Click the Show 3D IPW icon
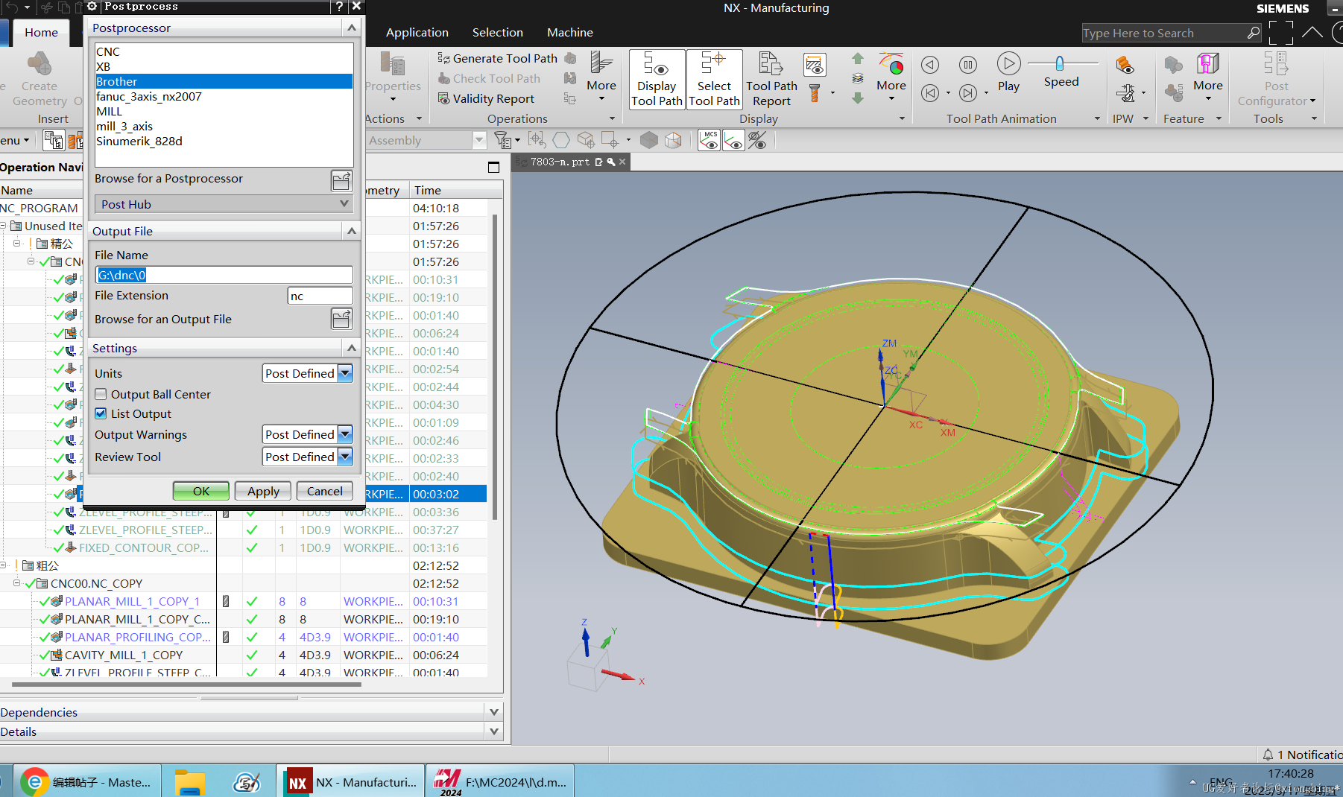The height and width of the screenshot is (797, 1343). [1125, 65]
